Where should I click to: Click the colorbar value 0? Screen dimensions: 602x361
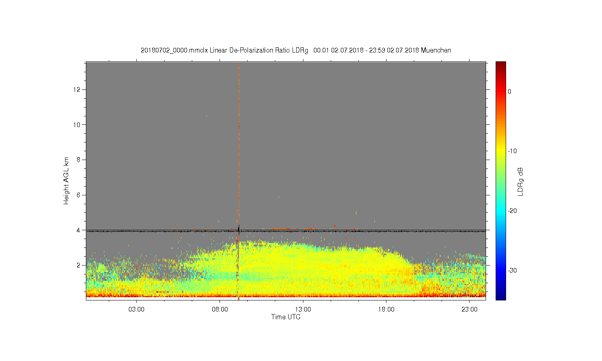pyautogui.click(x=510, y=91)
